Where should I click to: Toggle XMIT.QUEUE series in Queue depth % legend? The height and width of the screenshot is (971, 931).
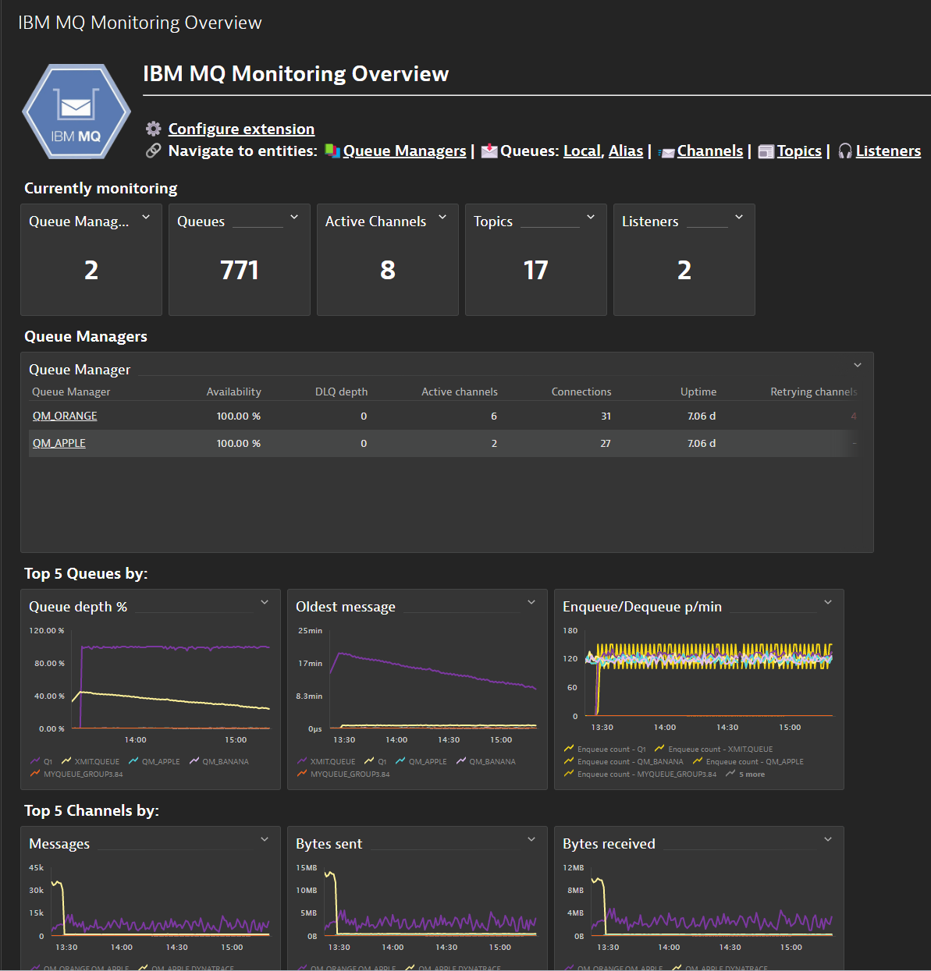(97, 761)
